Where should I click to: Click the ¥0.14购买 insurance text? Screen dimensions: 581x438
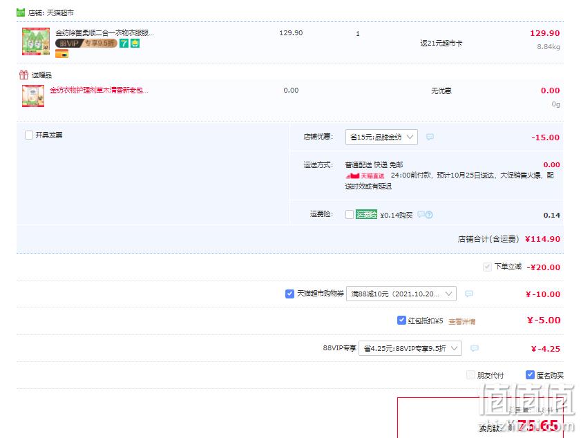[397, 215]
